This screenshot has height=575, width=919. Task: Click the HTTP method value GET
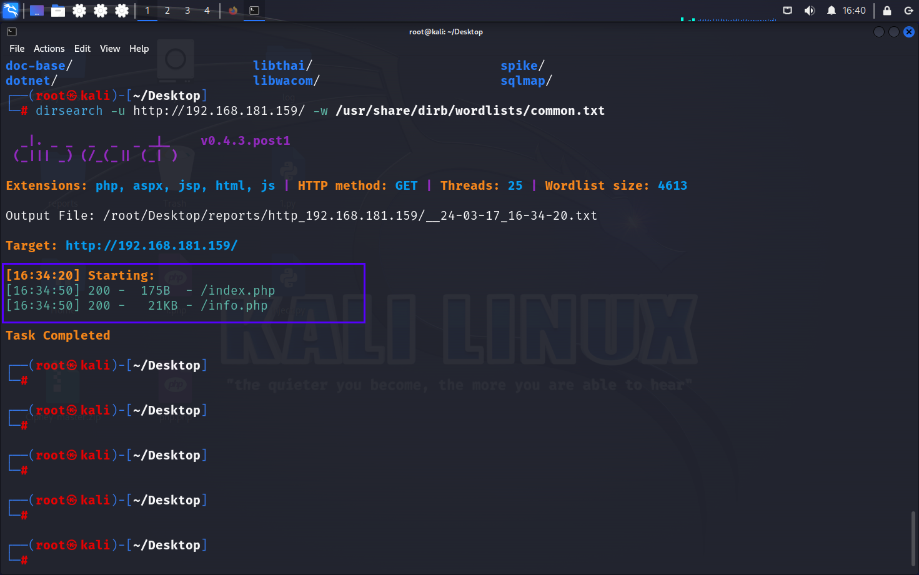[x=407, y=185]
